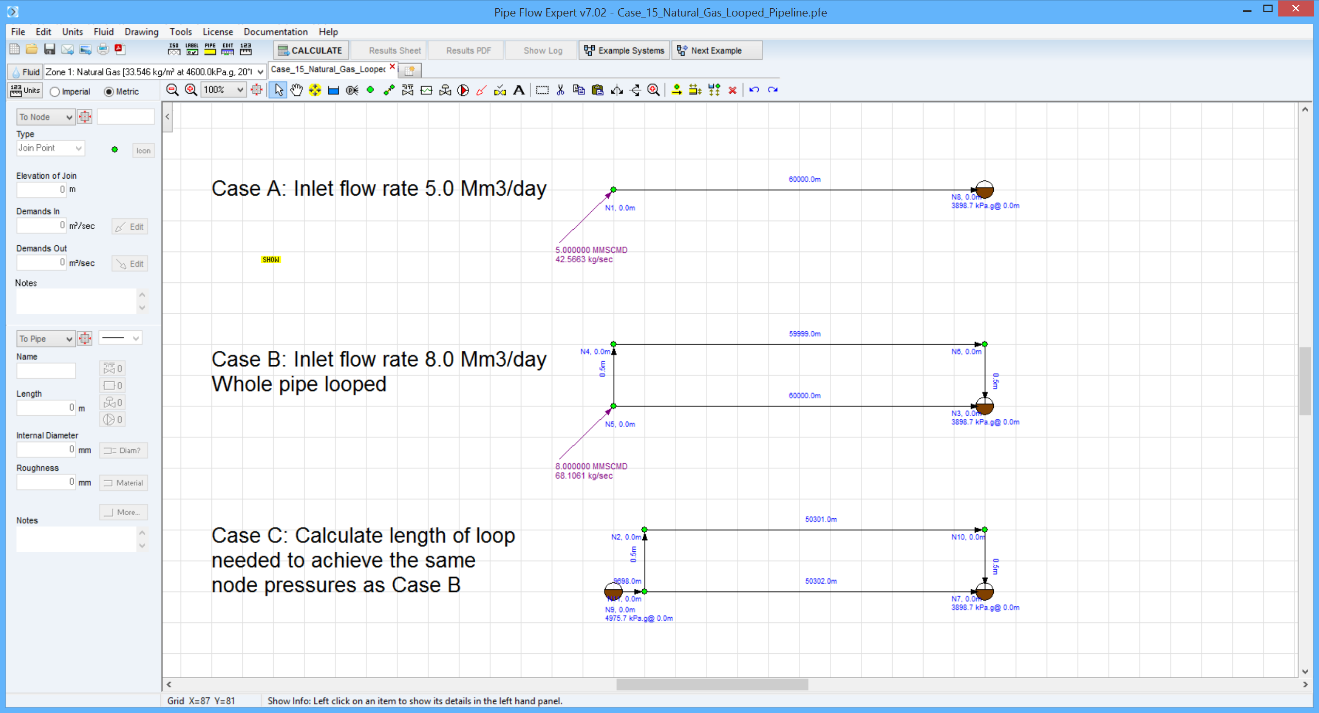Image resolution: width=1319 pixels, height=713 pixels.
Task: Load the Next Example
Action: pos(716,50)
